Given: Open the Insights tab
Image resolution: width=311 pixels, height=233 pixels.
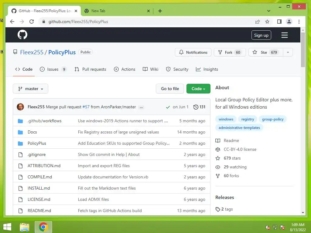Looking at the screenshot, I should click(x=207, y=69).
